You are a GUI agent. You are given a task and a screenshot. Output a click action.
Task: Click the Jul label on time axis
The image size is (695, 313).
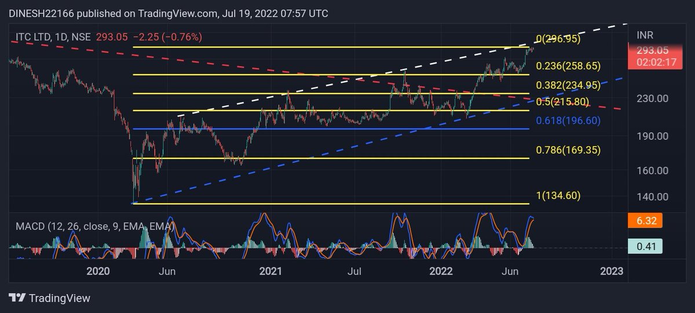[x=354, y=271]
